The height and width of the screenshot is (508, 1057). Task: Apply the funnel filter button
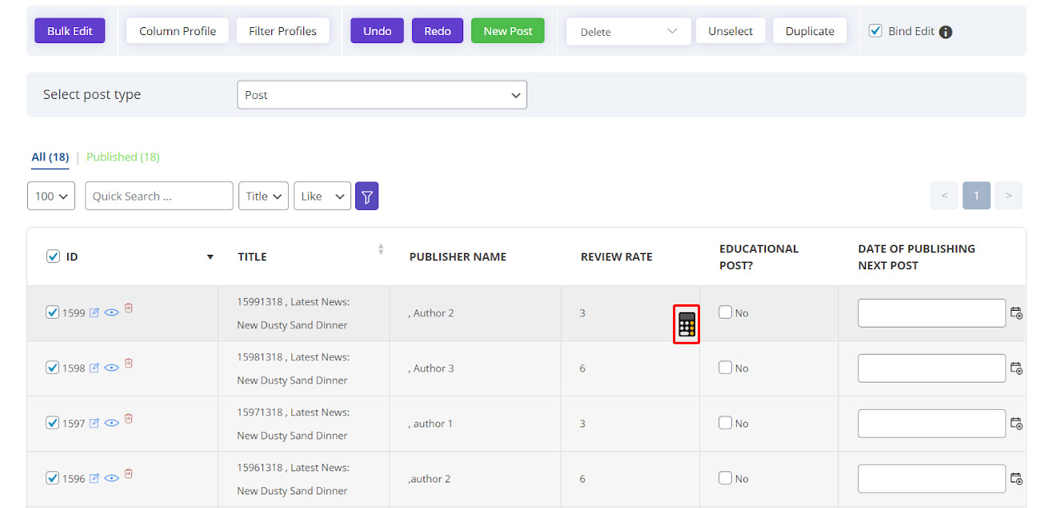366,196
